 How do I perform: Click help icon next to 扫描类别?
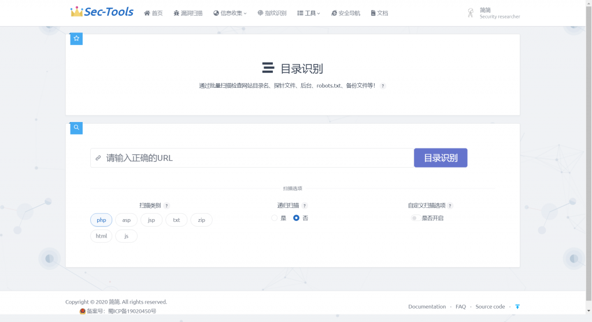click(166, 206)
